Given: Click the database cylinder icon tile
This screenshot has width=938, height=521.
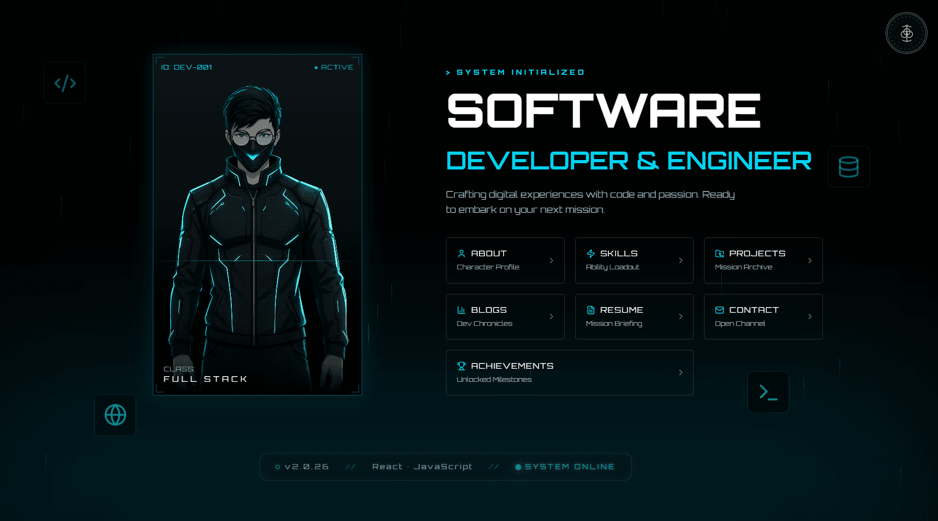Looking at the screenshot, I should [x=848, y=167].
